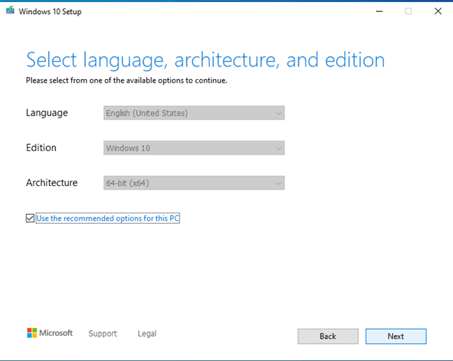Image resolution: width=453 pixels, height=361 pixels.
Task: Click the Microsoft logo in the footer
Action: (x=50, y=333)
